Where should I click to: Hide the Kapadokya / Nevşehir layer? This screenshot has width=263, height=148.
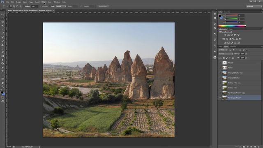[220, 98]
